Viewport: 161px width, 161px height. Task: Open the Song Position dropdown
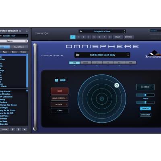tap(60, 98)
